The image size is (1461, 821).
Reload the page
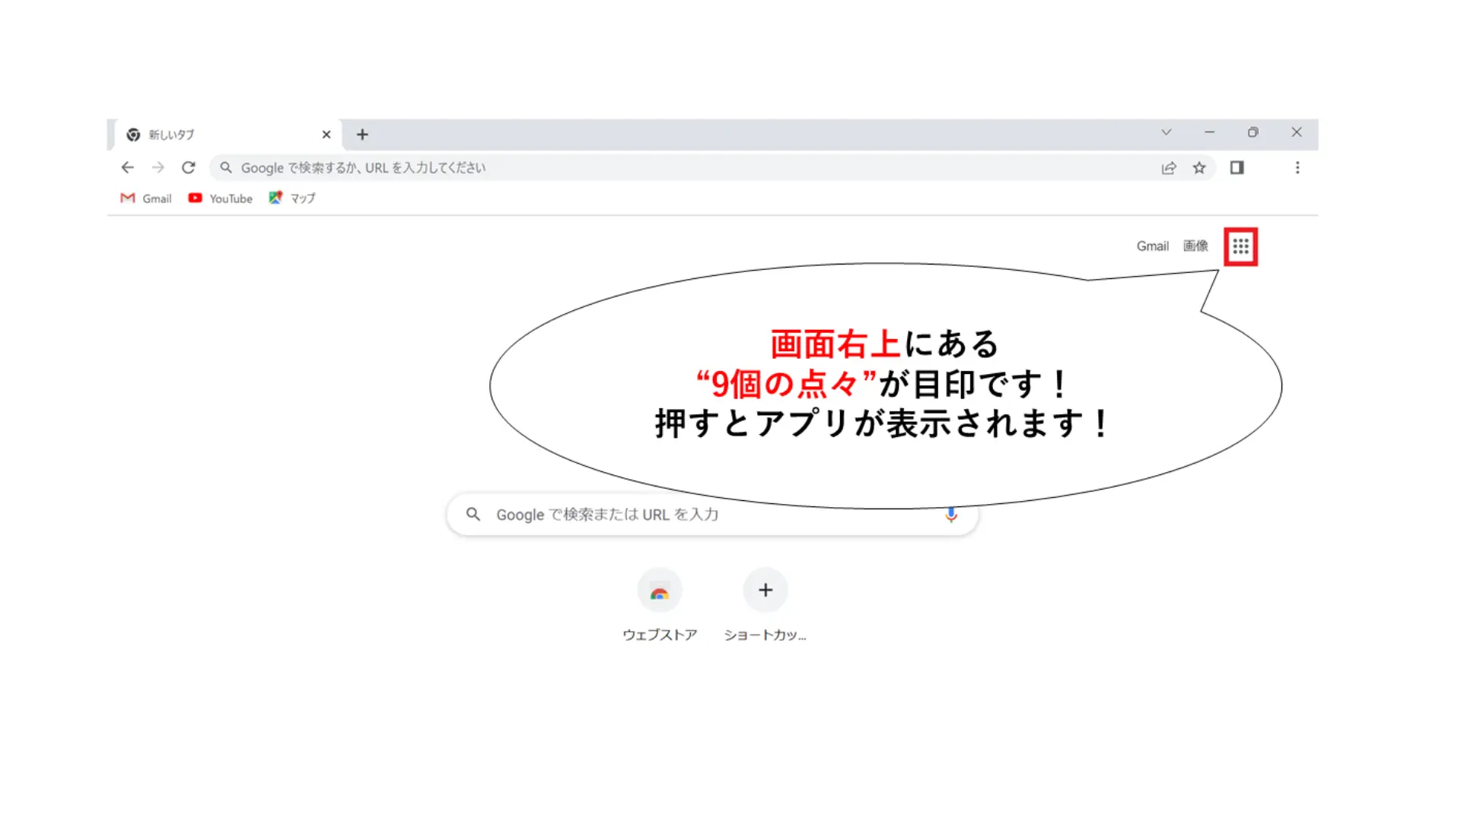pyautogui.click(x=188, y=167)
